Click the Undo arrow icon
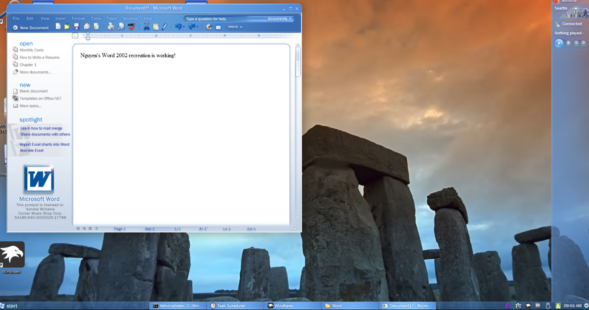The image size is (589, 310). [x=178, y=27]
